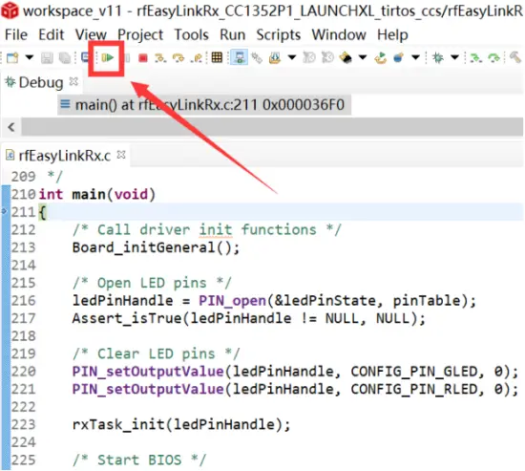Image resolution: width=525 pixels, height=471 pixels.
Task: Open the Tools menu
Action: coord(192,34)
